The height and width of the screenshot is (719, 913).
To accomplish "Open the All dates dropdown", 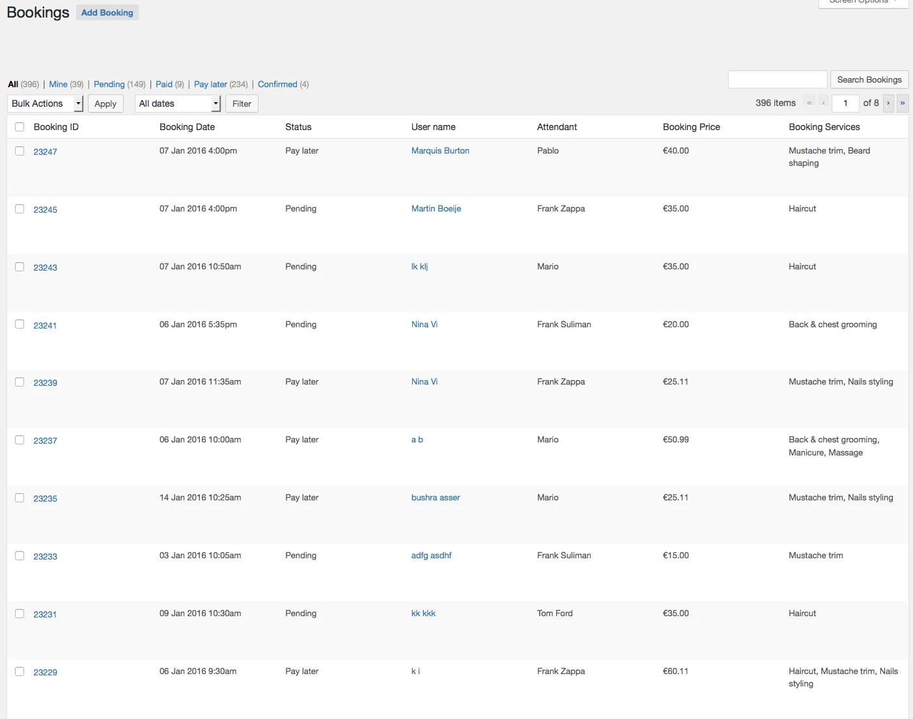I will coord(177,103).
